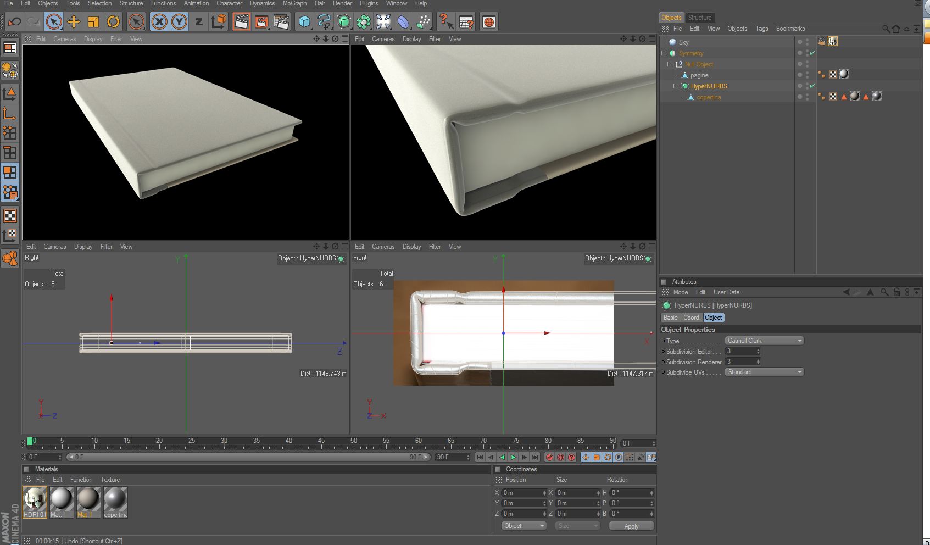Click the HyperNURBS generator toolbar icon
Viewport: 930px width, 545px height.
(x=344, y=22)
